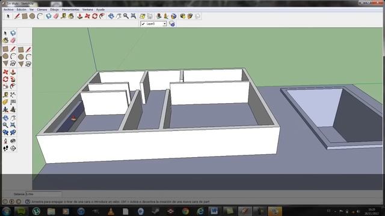Select the Axes tool
Screen dimensions: 385x216
click(x=5, y=109)
